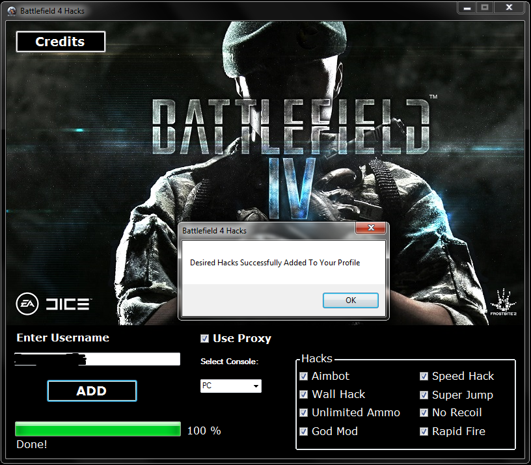Maximize the Battlefield 4 Hacks window
The height and width of the screenshot is (465, 531).
click(x=485, y=7)
